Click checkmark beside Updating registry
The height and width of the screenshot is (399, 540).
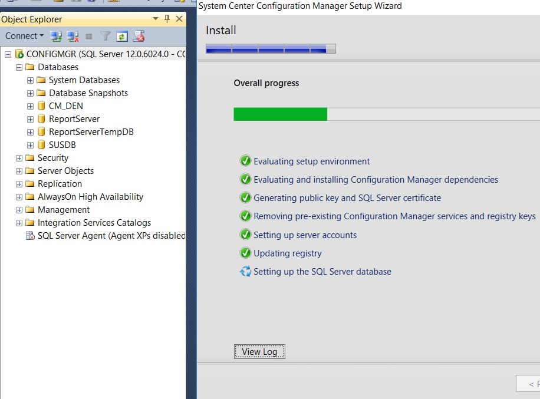click(x=245, y=253)
